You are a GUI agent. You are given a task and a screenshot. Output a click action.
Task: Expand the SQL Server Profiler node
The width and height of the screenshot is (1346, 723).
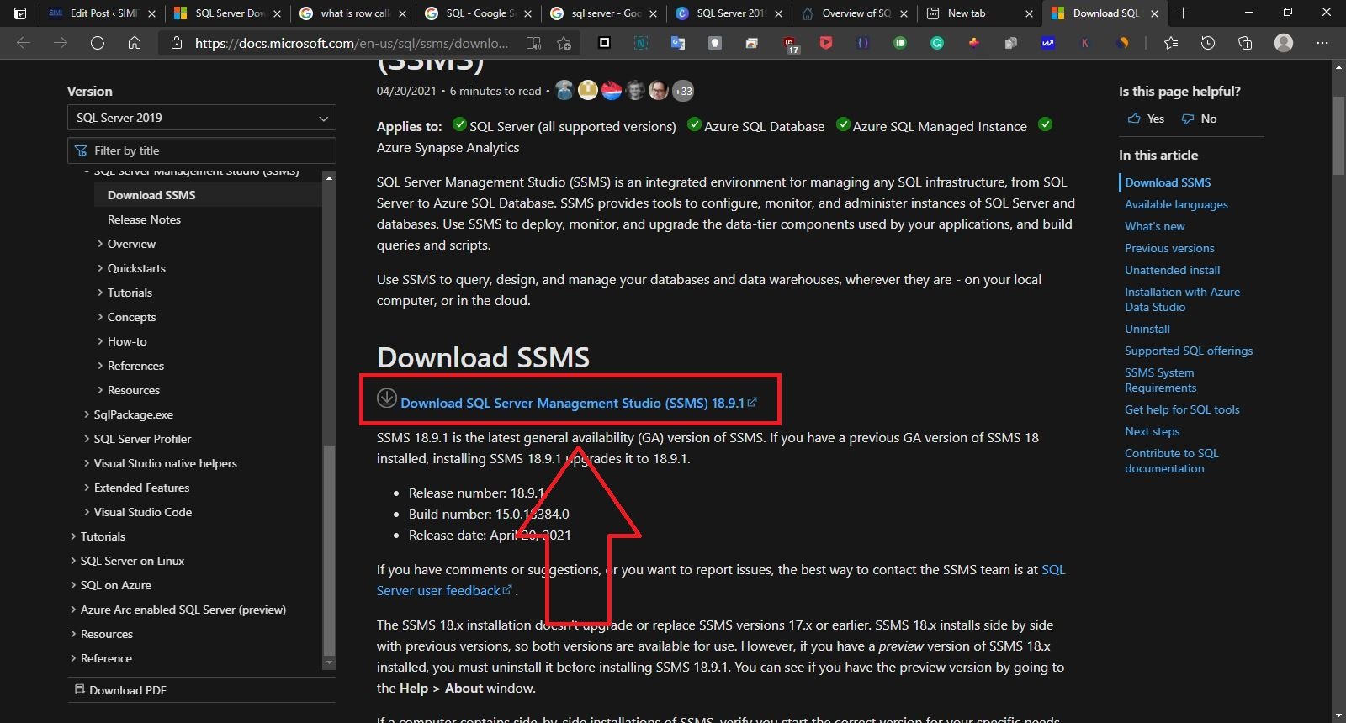(87, 439)
